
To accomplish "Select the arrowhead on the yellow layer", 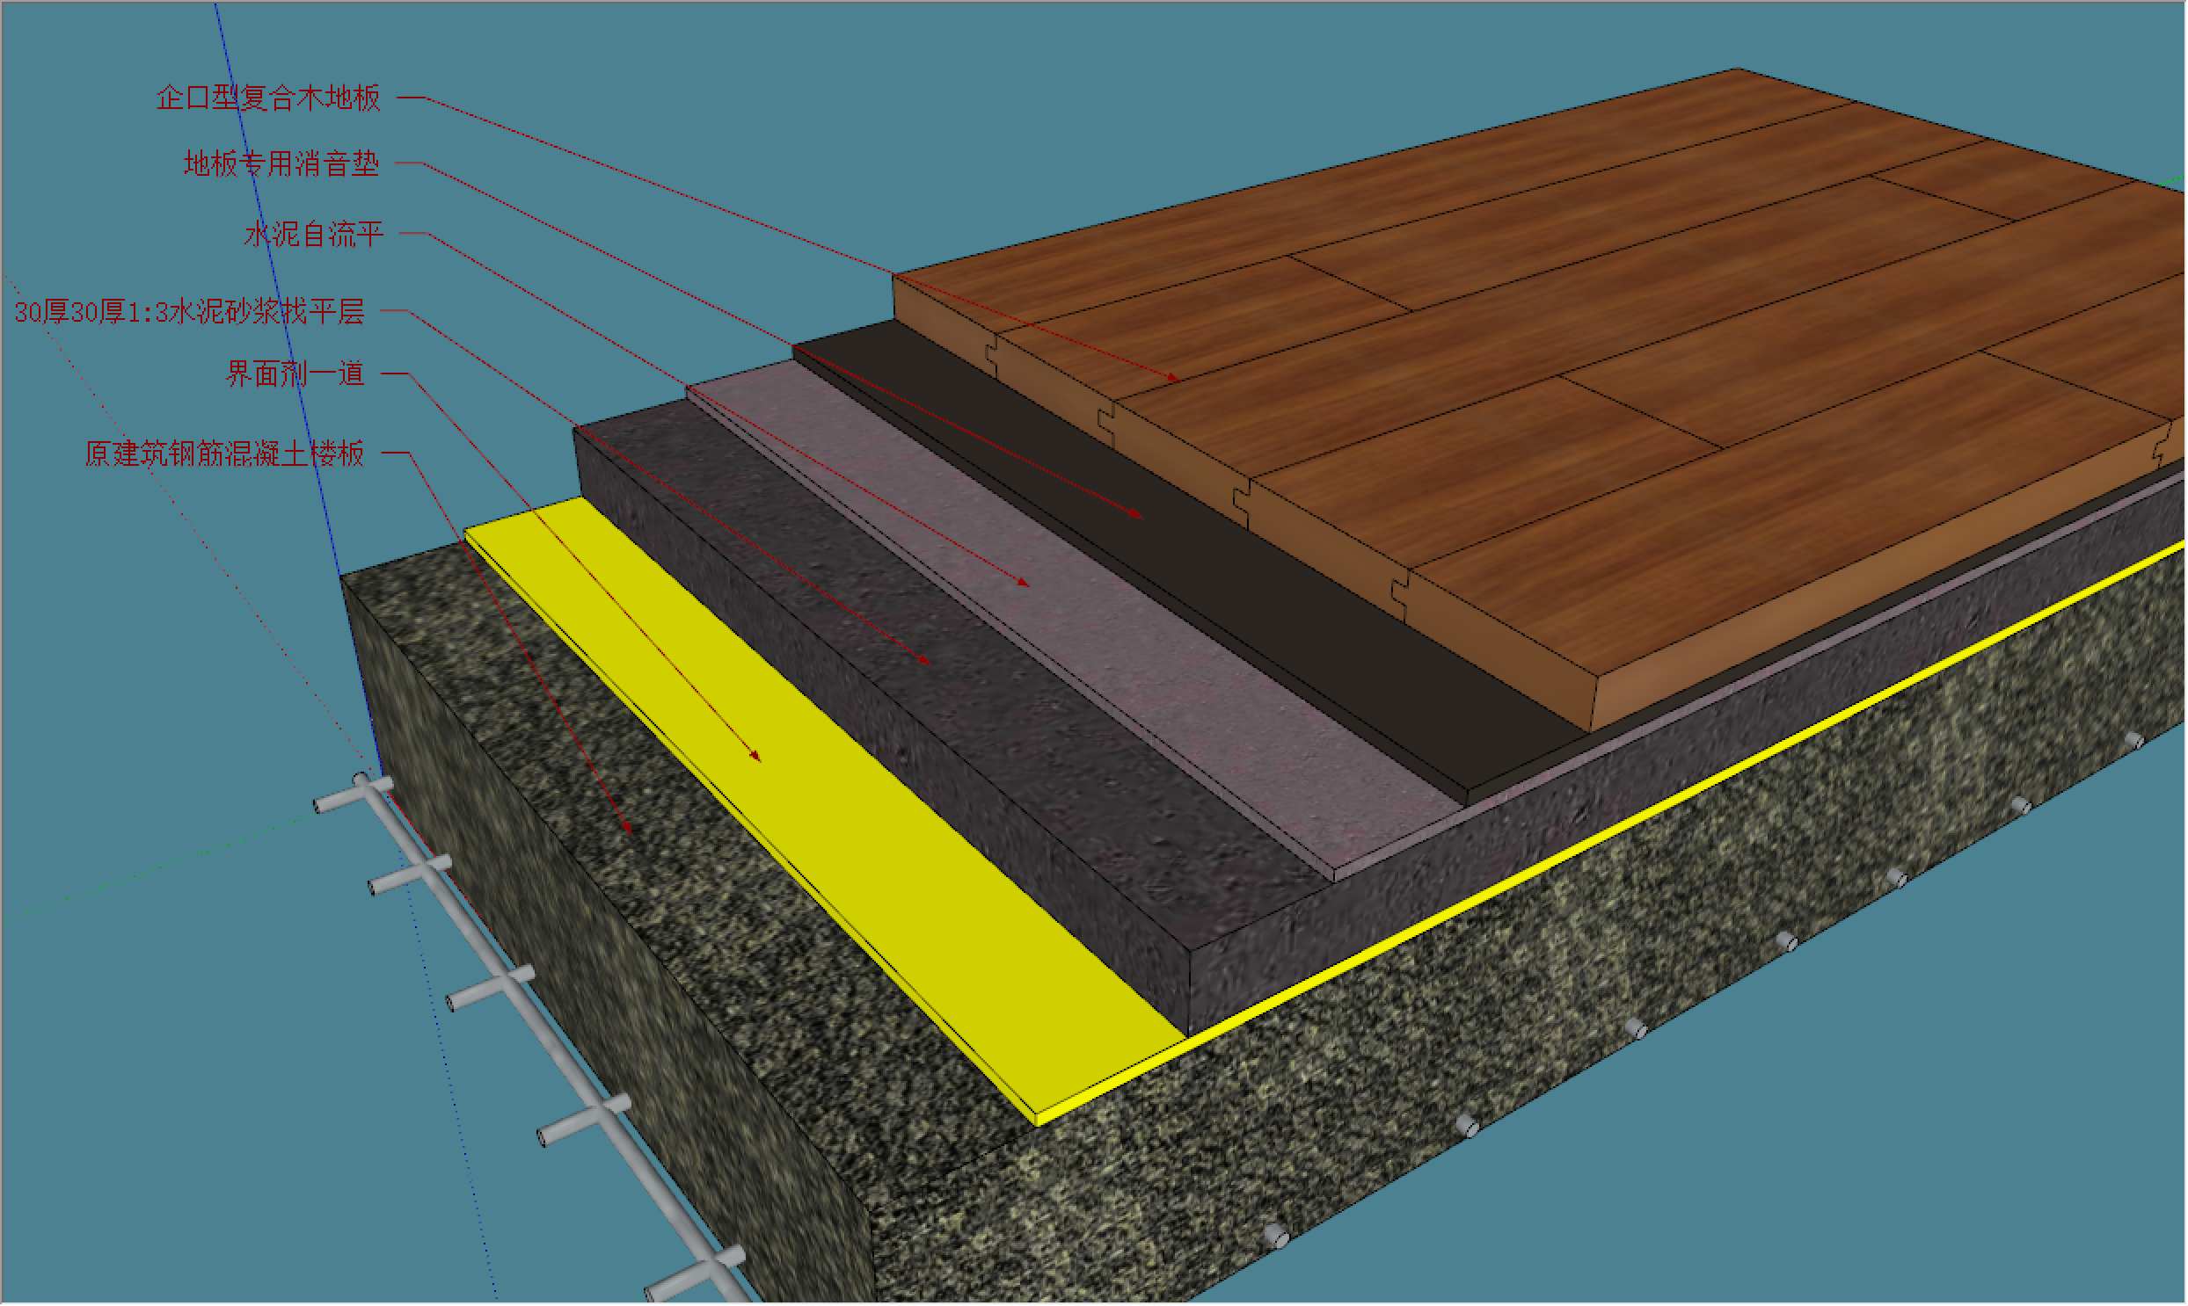I will click(x=755, y=756).
